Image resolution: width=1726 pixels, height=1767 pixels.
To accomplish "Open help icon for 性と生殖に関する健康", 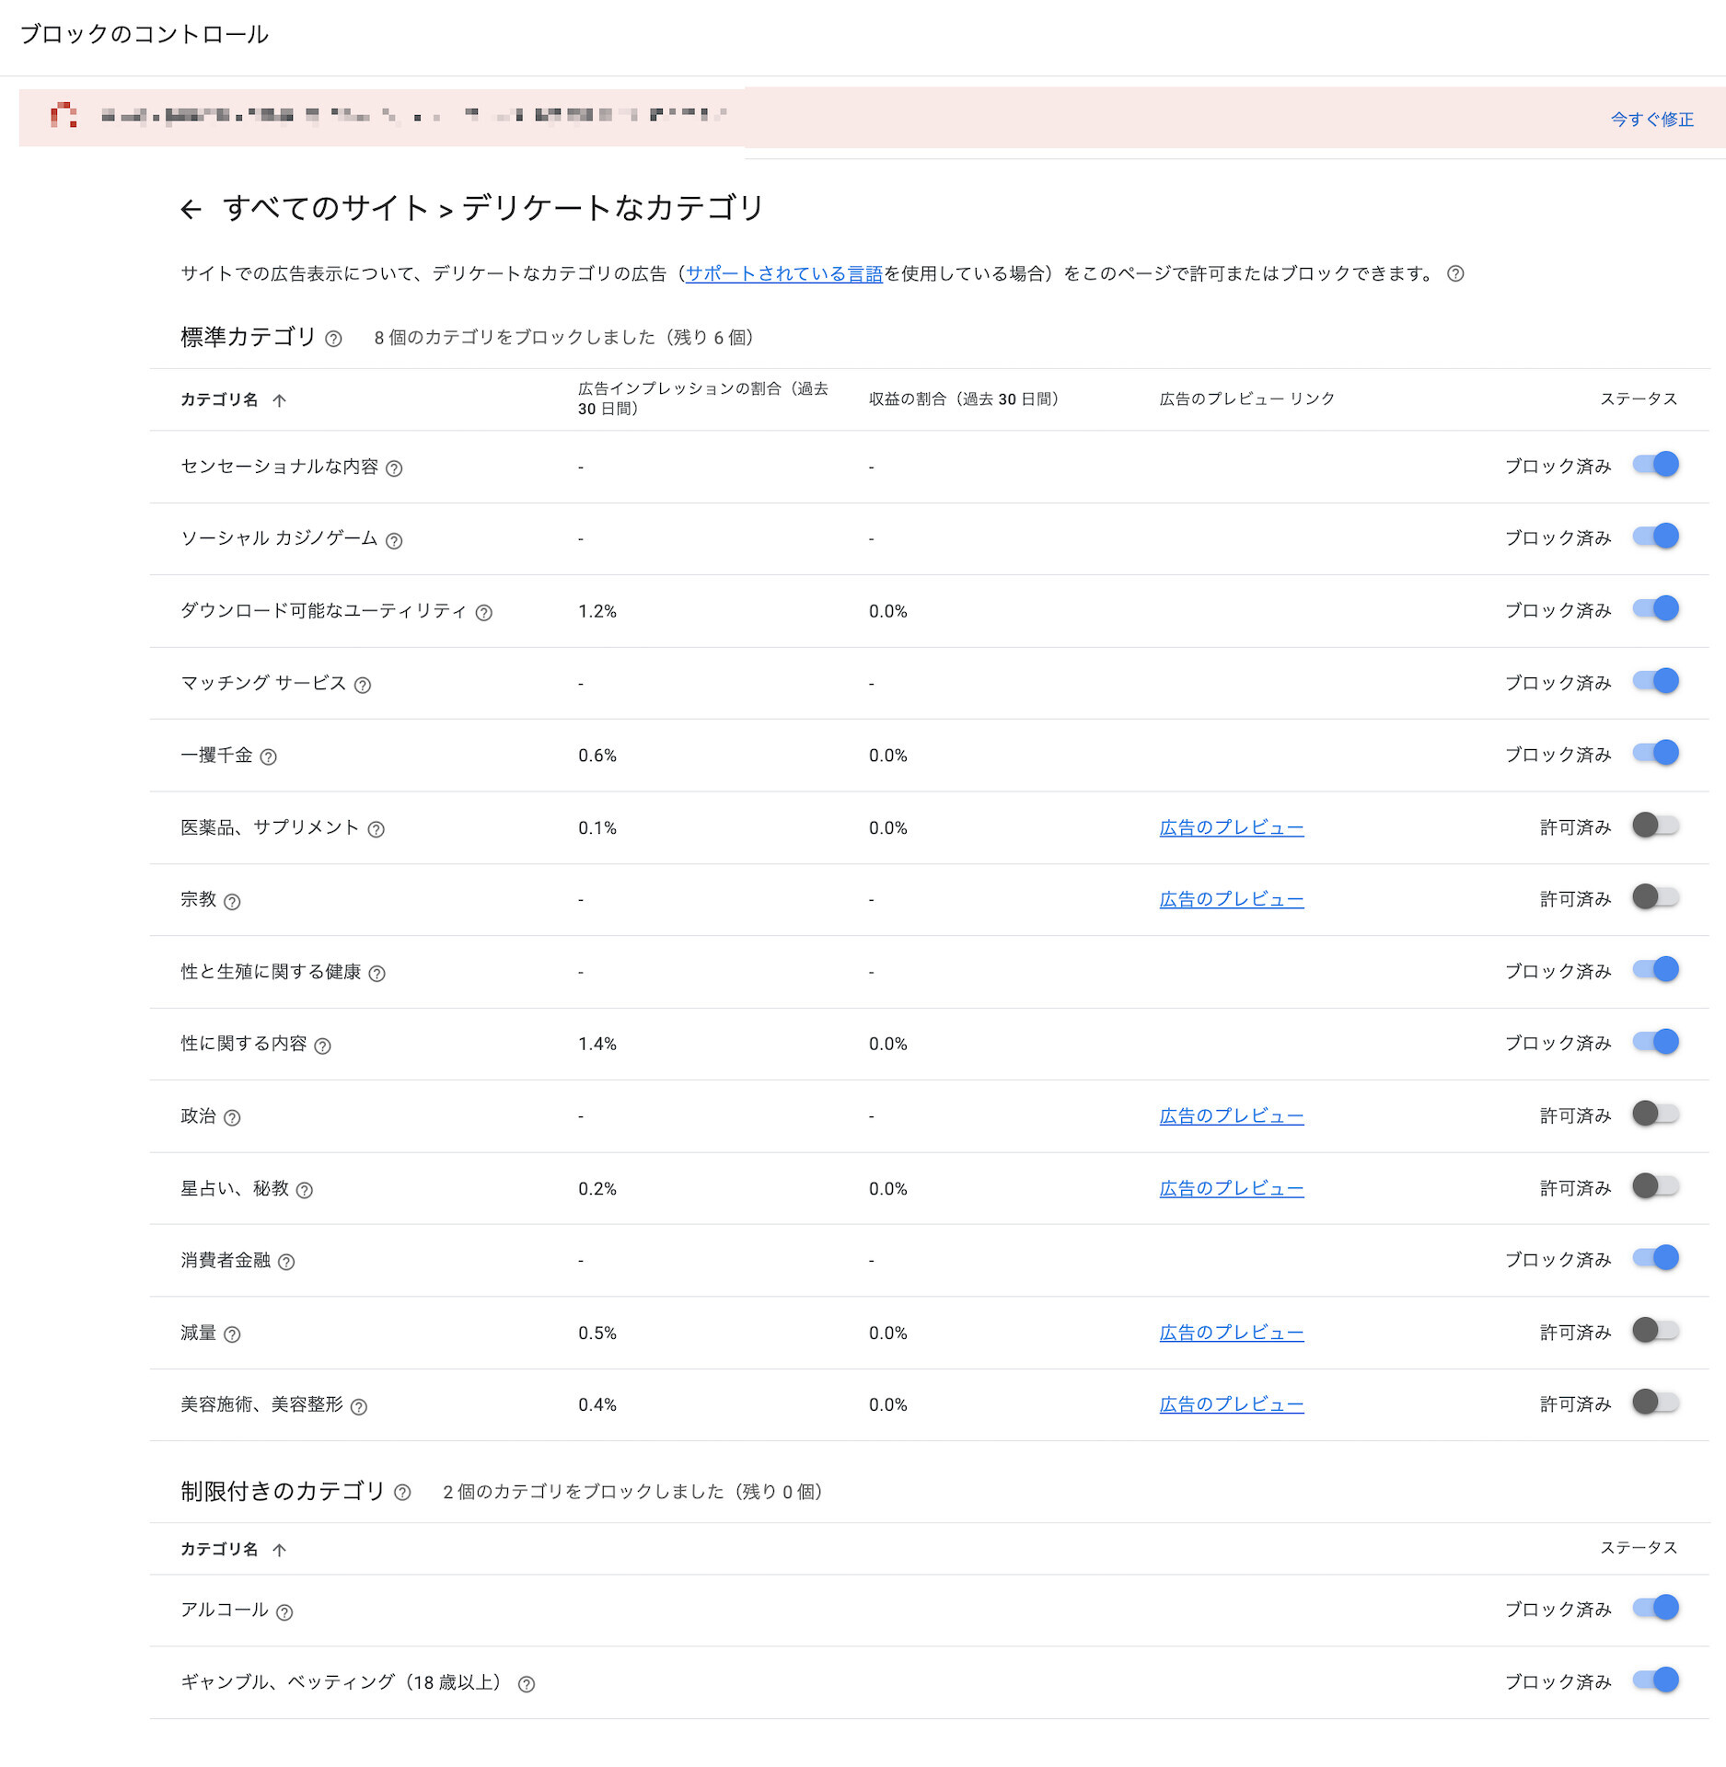I will click(376, 973).
